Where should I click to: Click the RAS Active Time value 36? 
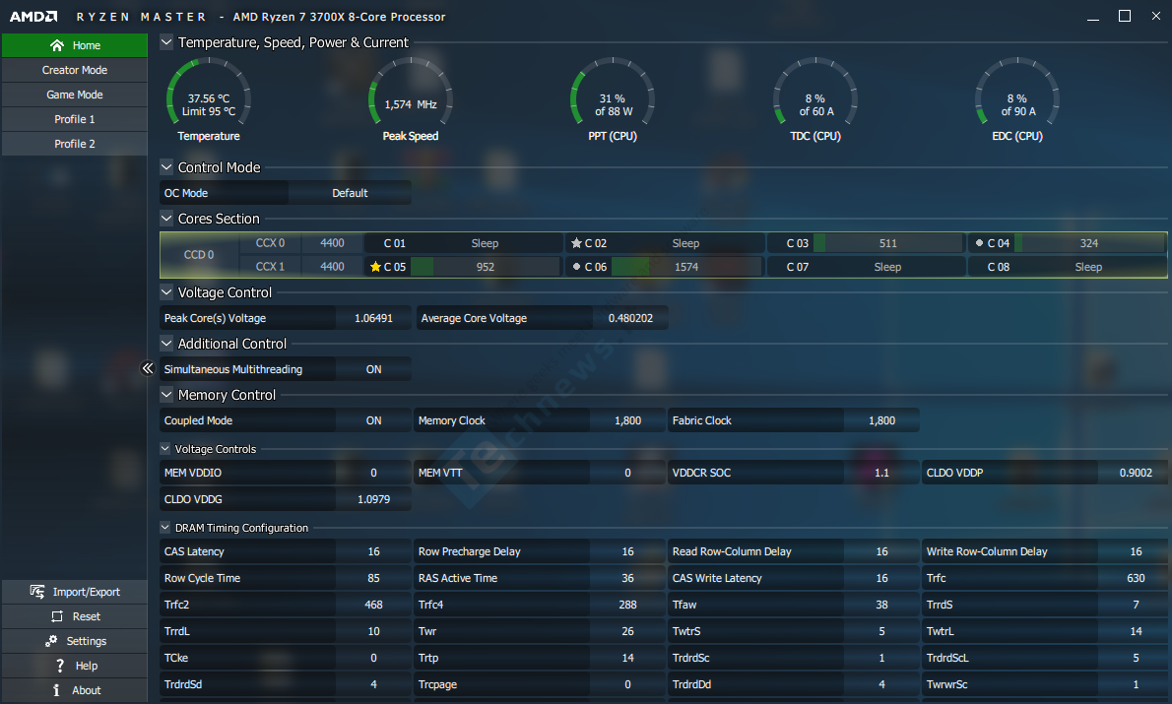pos(628,578)
